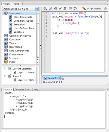
Task: Click frame icon under Scene 1
Action: coord(15,80)
